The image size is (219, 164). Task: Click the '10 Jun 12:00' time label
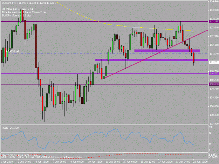(x=95, y=162)
